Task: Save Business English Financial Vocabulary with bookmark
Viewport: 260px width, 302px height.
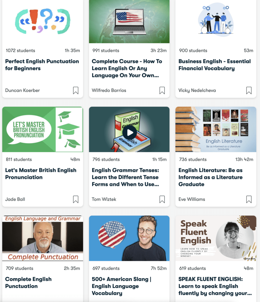Action: click(x=249, y=90)
